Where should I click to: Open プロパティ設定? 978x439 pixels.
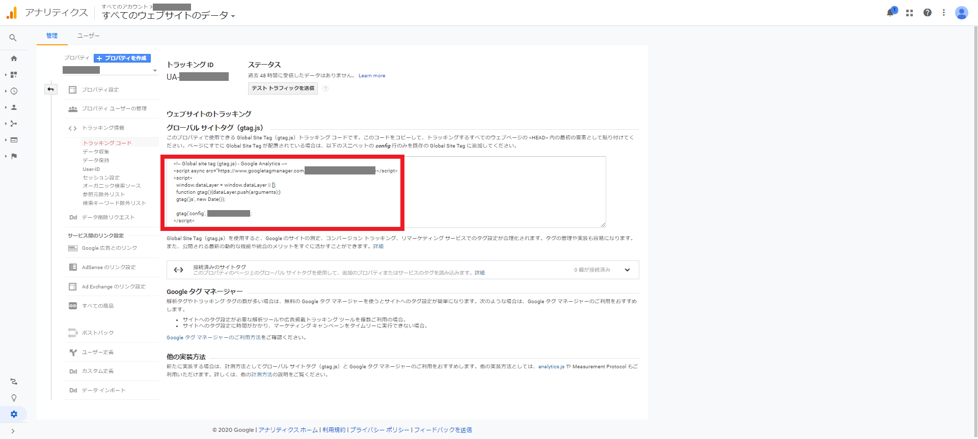point(100,90)
